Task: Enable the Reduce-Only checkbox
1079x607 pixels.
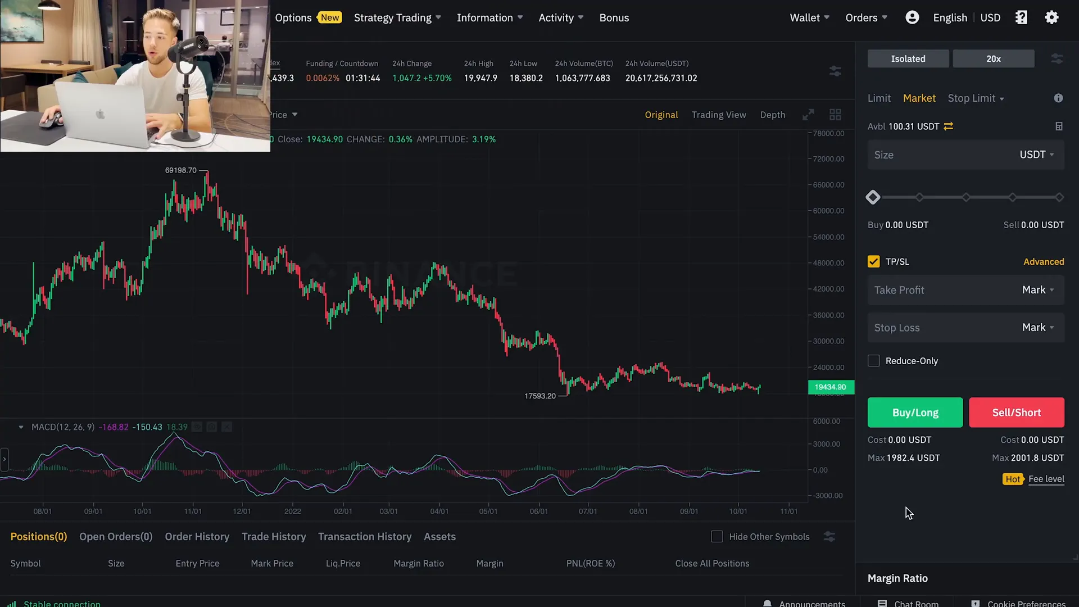Action: [873, 360]
